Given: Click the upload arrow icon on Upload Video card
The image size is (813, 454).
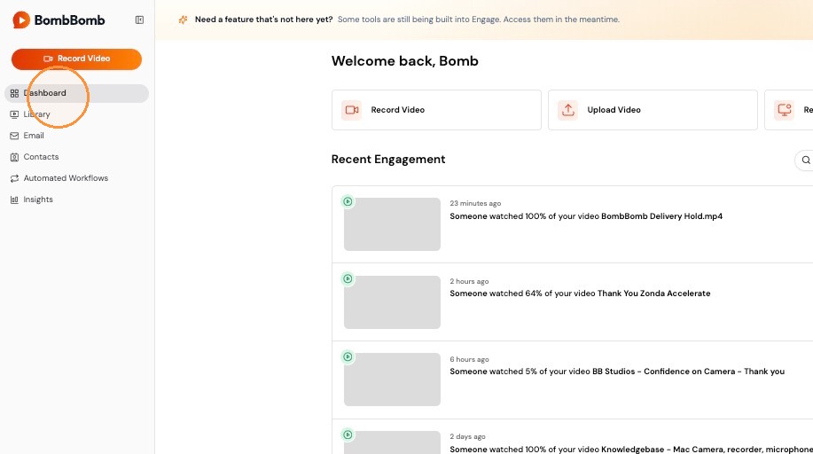Looking at the screenshot, I should click(x=567, y=110).
